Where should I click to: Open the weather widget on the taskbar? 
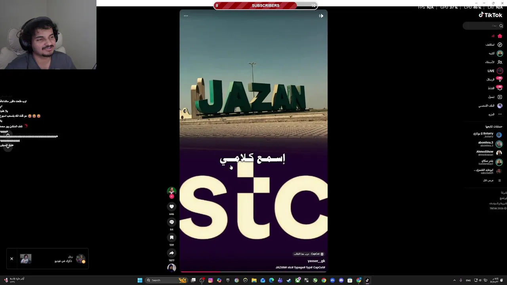(14, 280)
